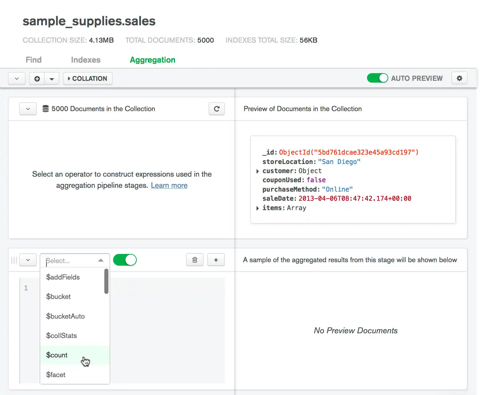The height and width of the screenshot is (395, 484).
Task: Add a stage with the plus button
Action: pyautogui.click(x=216, y=260)
